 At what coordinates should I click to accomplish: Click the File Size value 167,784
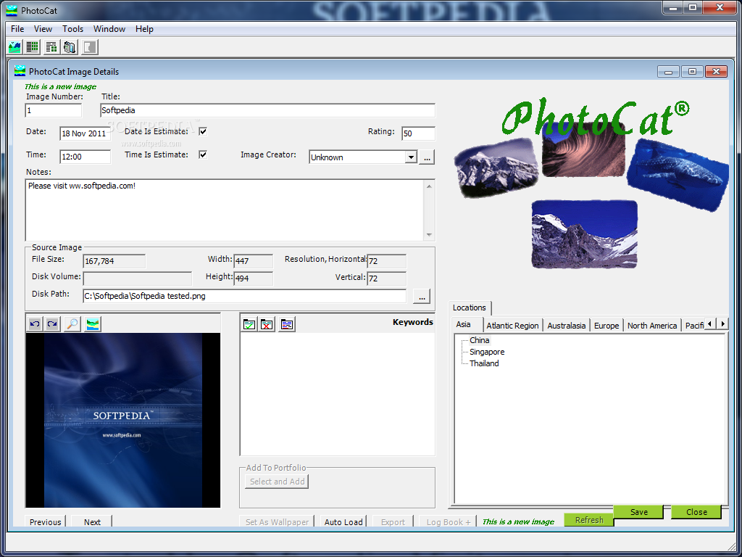(114, 261)
